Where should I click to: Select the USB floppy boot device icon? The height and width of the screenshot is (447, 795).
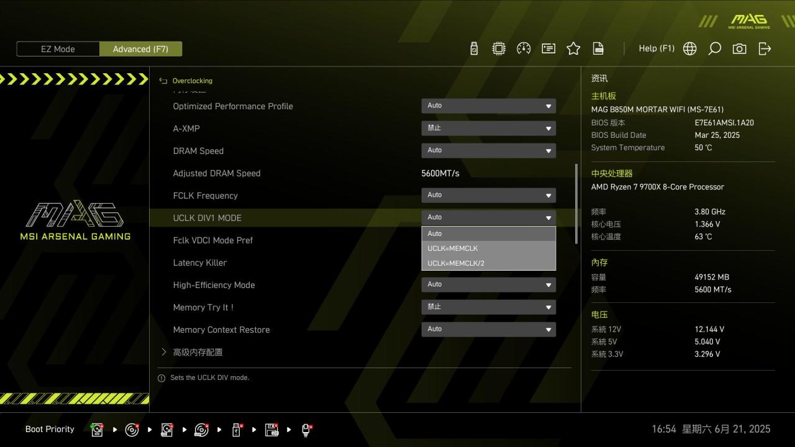pyautogui.click(x=271, y=430)
